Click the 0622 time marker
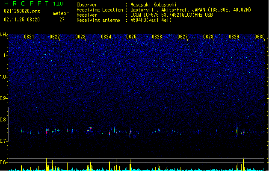 pos(55,37)
